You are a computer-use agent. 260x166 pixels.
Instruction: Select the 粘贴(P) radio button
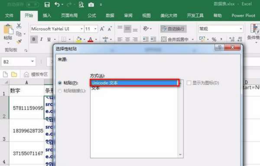click(60, 83)
